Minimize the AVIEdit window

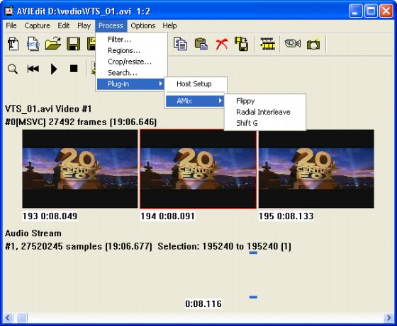tap(355, 11)
